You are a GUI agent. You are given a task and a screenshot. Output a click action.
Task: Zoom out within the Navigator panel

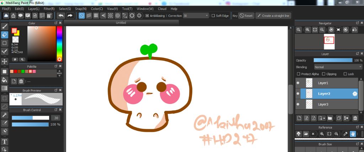coord(322,30)
